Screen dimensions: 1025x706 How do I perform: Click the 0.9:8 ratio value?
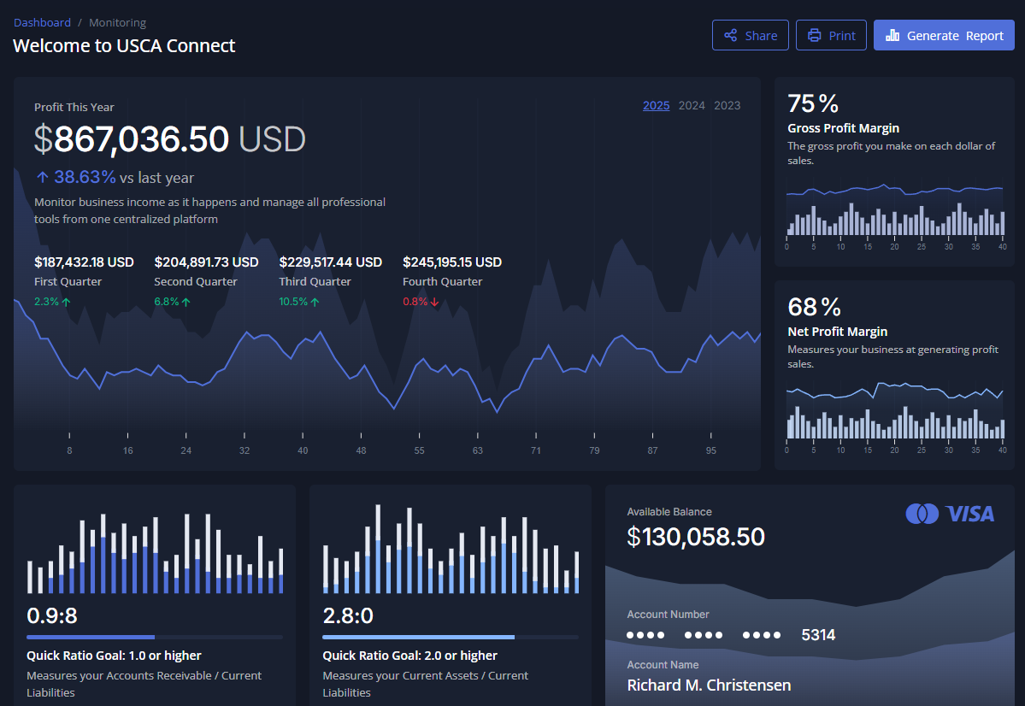tap(51, 615)
